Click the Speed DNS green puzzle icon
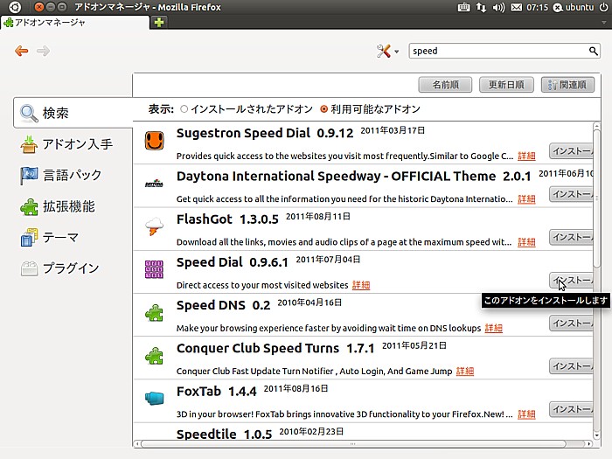The image size is (612, 459). (x=154, y=313)
